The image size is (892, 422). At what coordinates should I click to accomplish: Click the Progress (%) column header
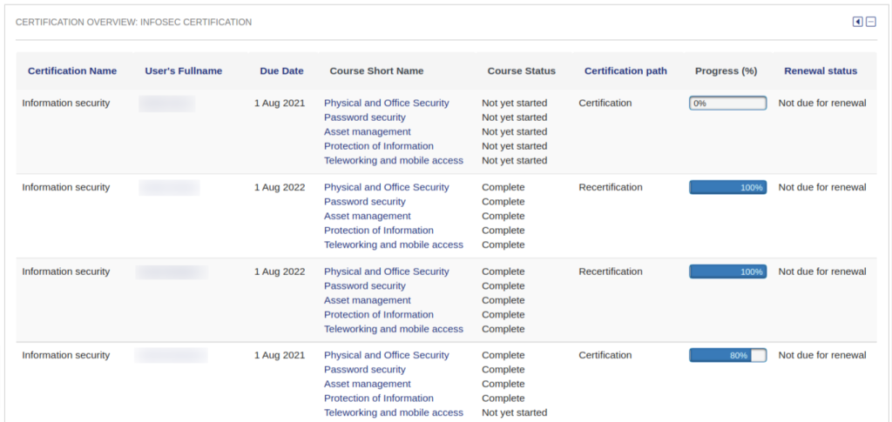(726, 71)
